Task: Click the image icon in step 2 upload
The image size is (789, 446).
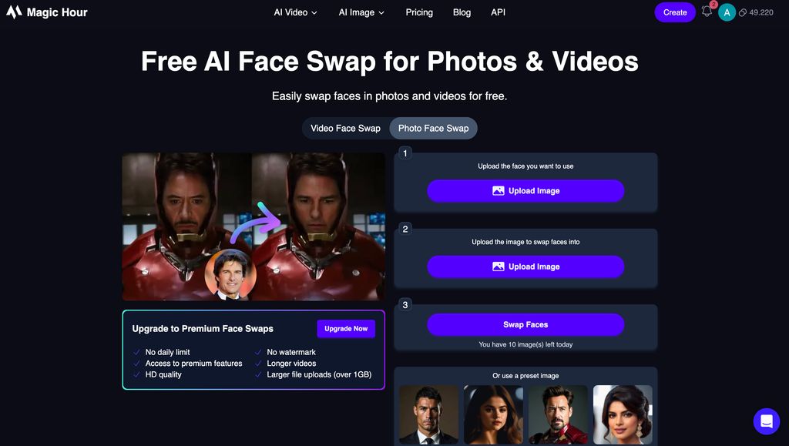Action: coord(499,267)
